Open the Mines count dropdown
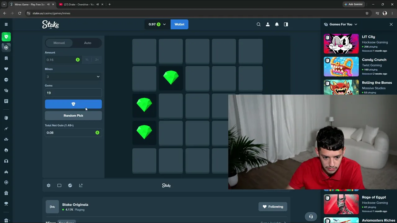This screenshot has height=223, width=397. pyautogui.click(x=73, y=77)
